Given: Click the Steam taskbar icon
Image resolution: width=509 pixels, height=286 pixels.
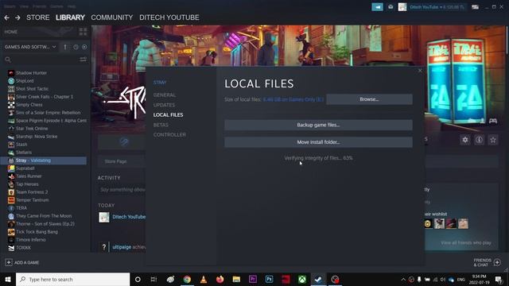Looking at the screenshot, I should (x=318, y=279).
